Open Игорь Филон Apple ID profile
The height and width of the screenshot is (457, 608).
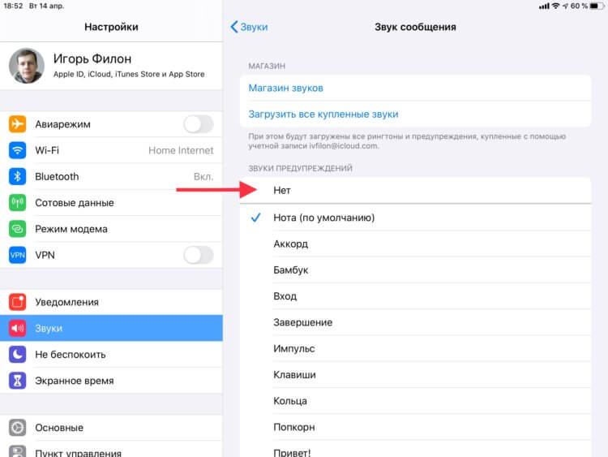coord(111,66)
